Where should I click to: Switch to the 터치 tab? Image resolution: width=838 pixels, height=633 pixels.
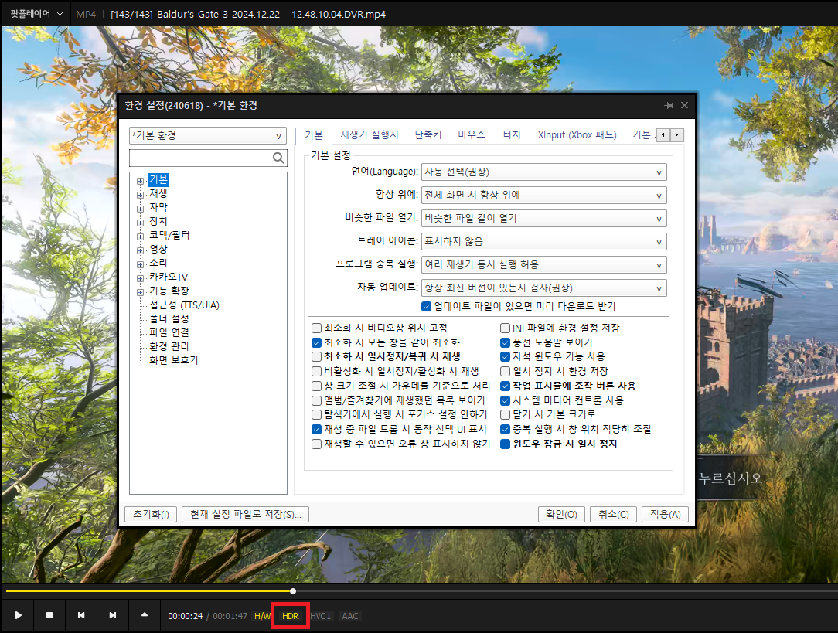click(x=512, y=134)
